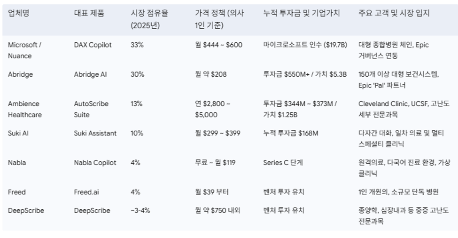The image size is (458, 238).
Task: Select the DAX Copilot product cell
Action: [x=93, y=45]
